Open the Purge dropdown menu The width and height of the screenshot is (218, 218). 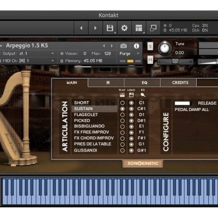tap(129, 53)
